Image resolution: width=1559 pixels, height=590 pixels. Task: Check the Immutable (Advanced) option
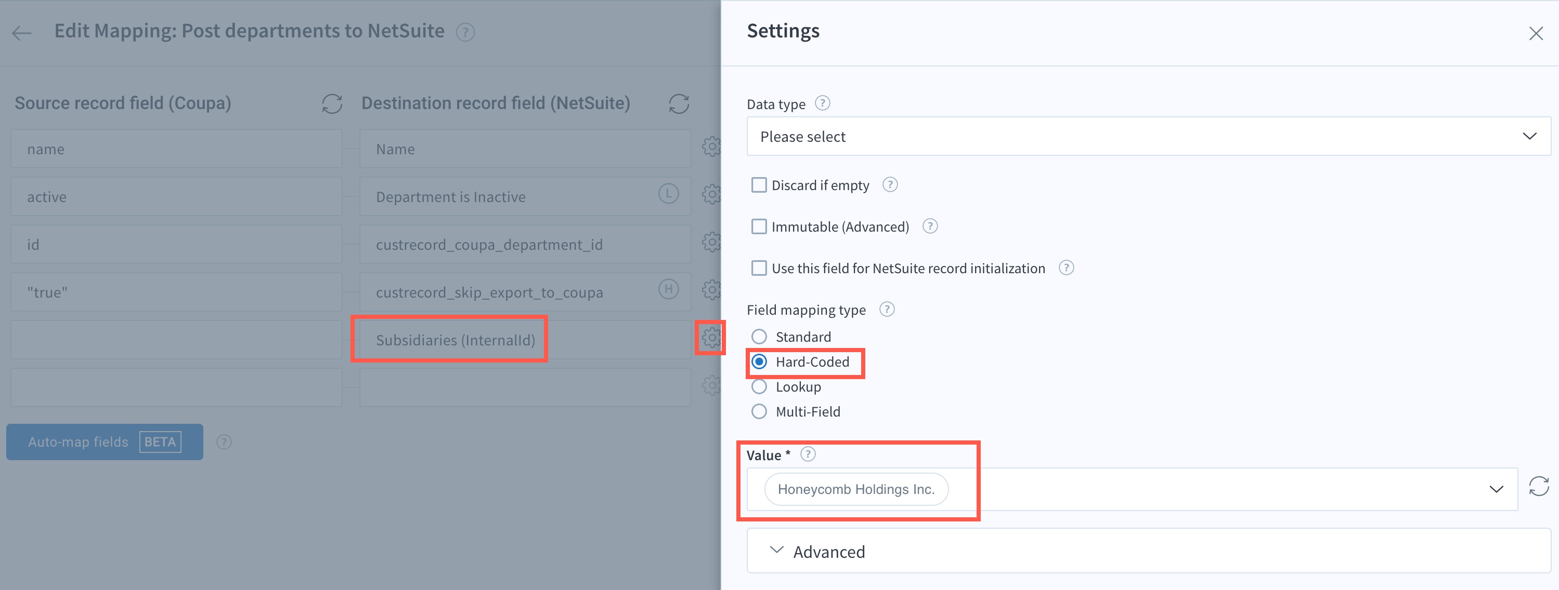tap(759, 226)
